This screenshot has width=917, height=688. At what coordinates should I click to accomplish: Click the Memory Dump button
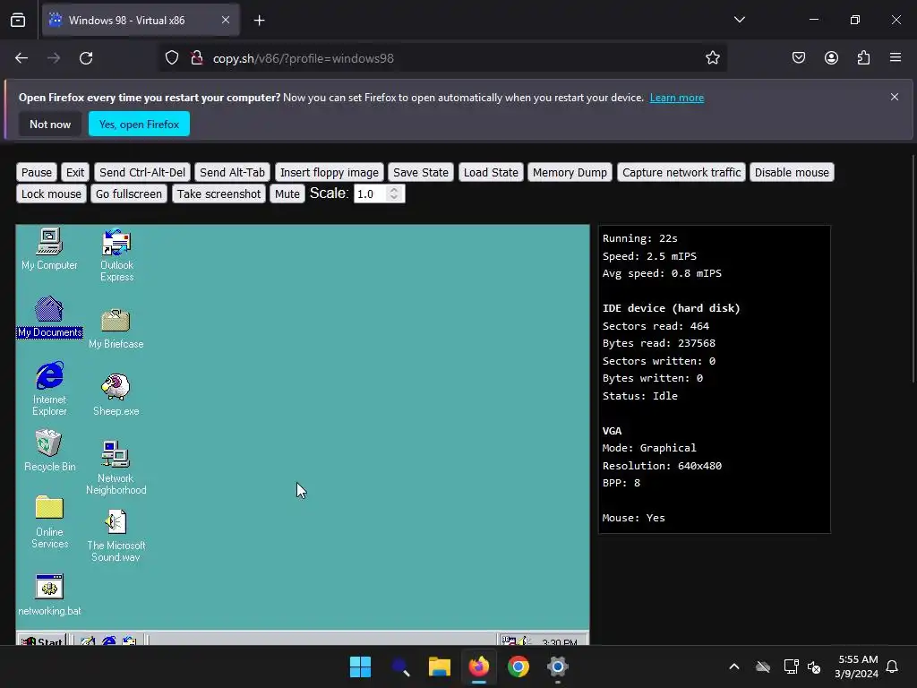570,173
